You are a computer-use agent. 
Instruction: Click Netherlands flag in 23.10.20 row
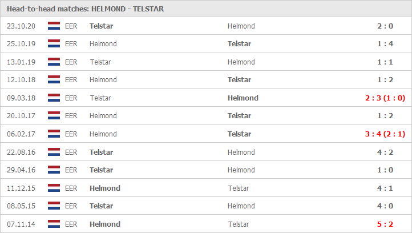(x=54, y=26)
